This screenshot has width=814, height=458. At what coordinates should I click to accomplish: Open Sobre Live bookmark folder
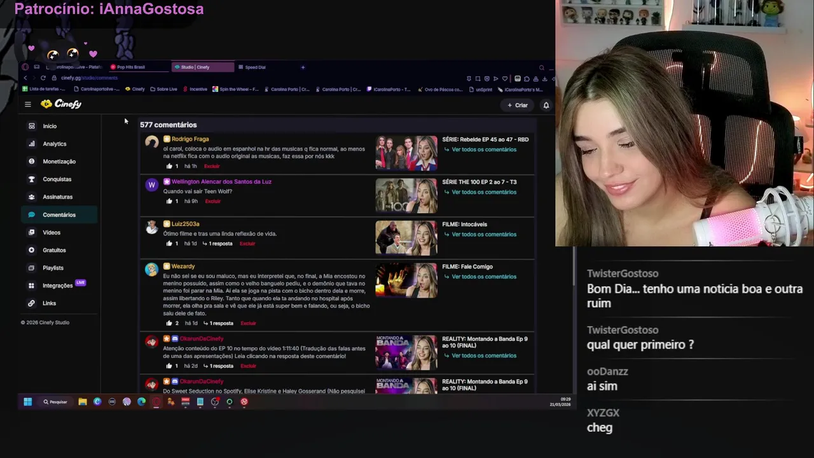point(163,89)
